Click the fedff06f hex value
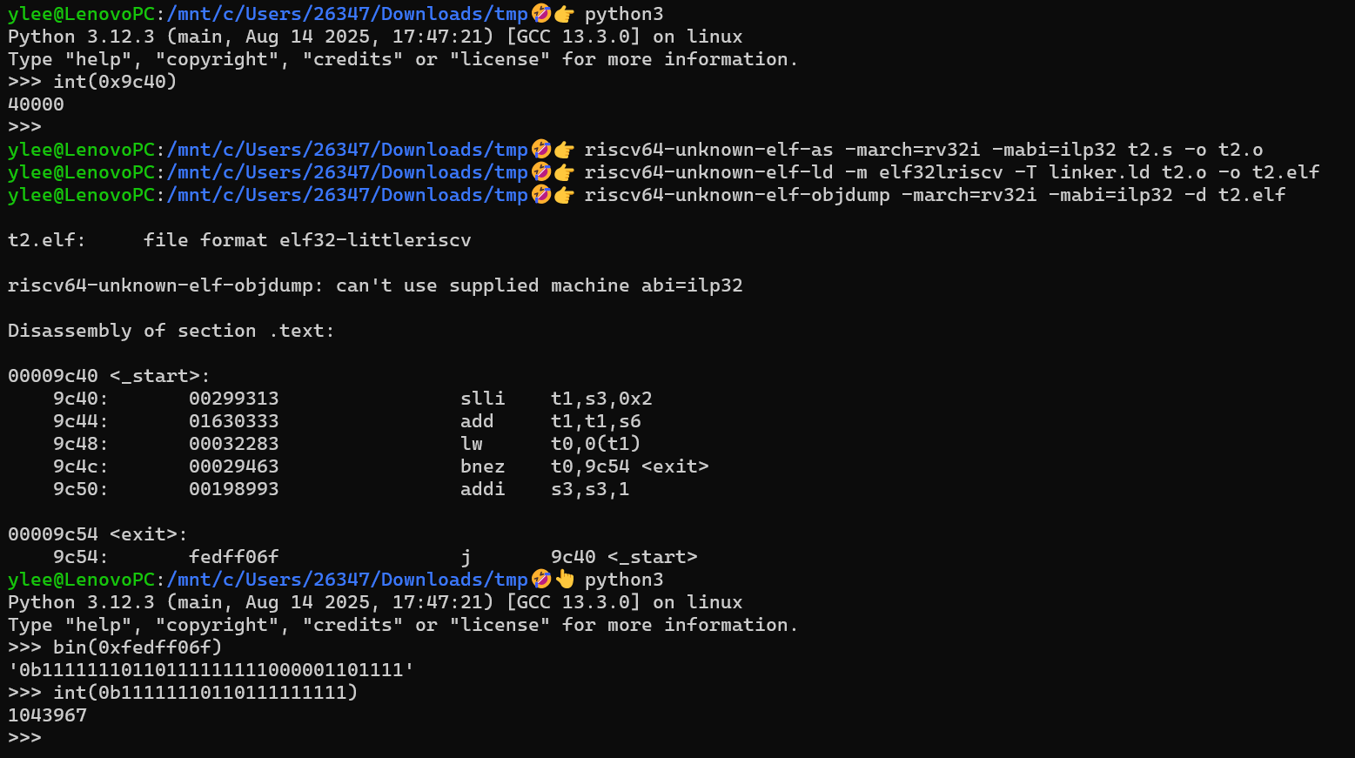This screenshot has height=758, width=1355. coord(233,557)
